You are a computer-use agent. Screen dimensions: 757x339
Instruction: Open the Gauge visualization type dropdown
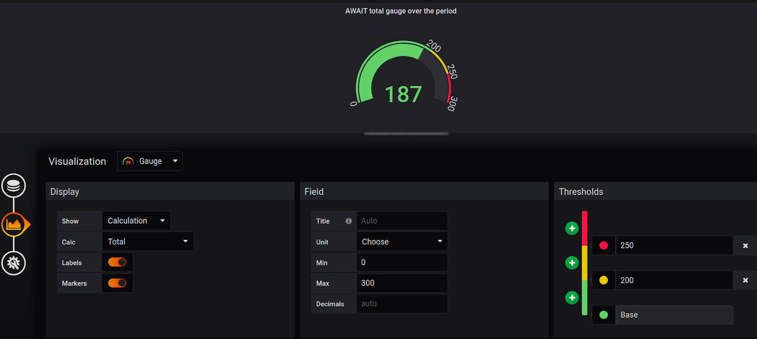(150, 161)
